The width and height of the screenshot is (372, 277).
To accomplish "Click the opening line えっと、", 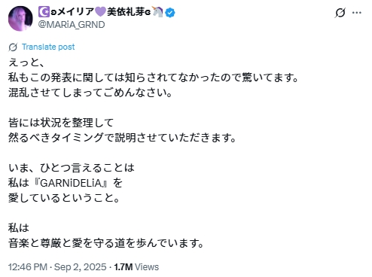I will (26, 62).
